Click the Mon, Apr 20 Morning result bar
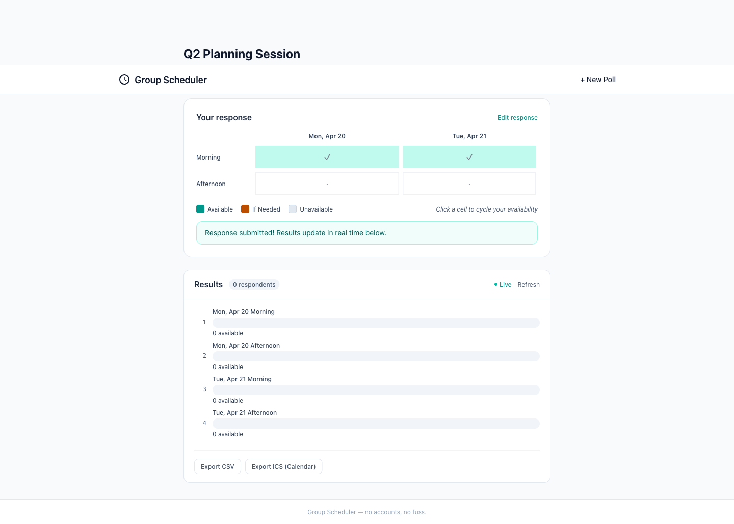 [x=376, y=323]
